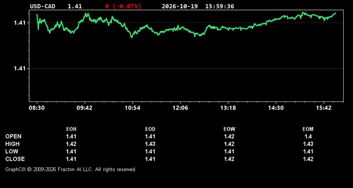Image resolution: width=353 pixels, height=188 pixels.
Task: Click the timestamp 15:59:36
Action: coord(219,6)
